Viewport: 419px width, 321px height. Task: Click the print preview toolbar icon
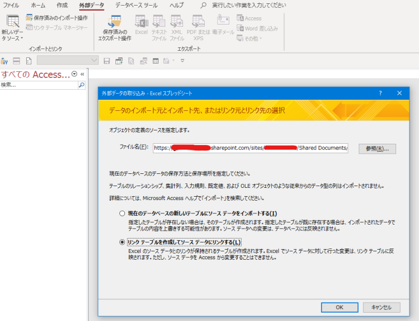[x=143, y=61]
